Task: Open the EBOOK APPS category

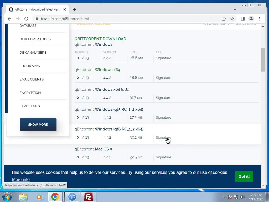Action: coord(30,66)
